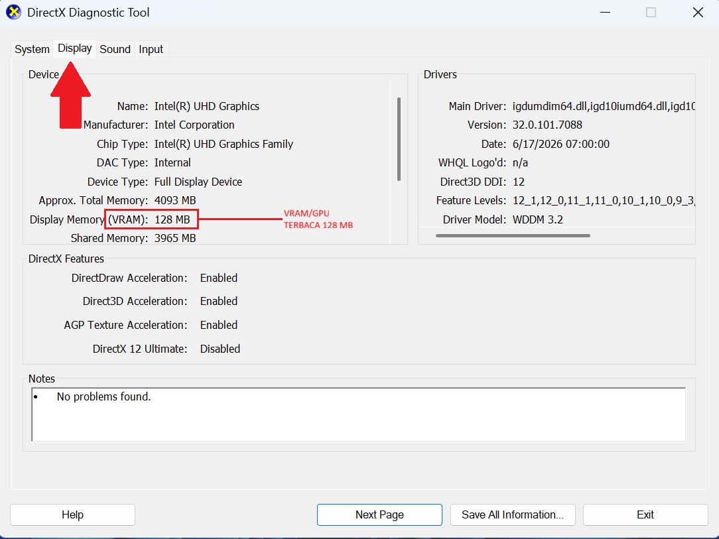Click AGP Texture Acceleration Enabled value
The image size is (719, 539).
[219, 325]
